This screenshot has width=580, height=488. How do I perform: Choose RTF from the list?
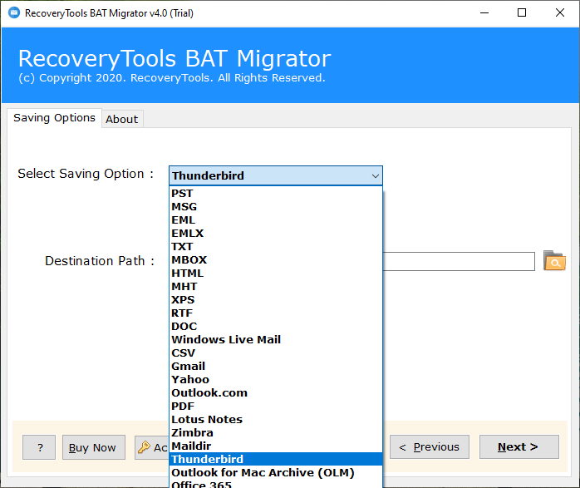click(276, 313)
